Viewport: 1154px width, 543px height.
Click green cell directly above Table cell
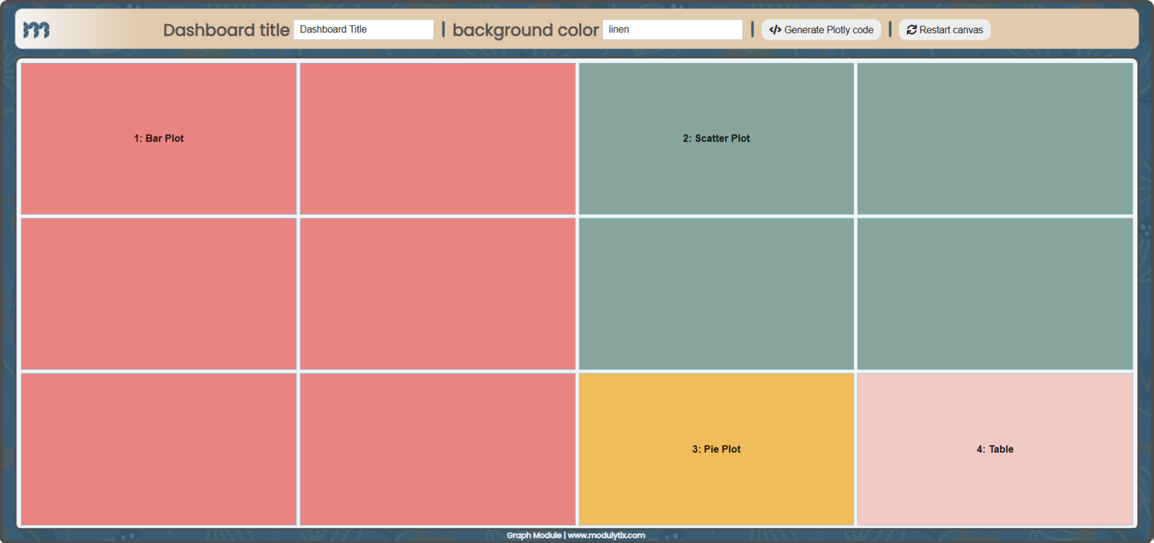pos(995,293)
